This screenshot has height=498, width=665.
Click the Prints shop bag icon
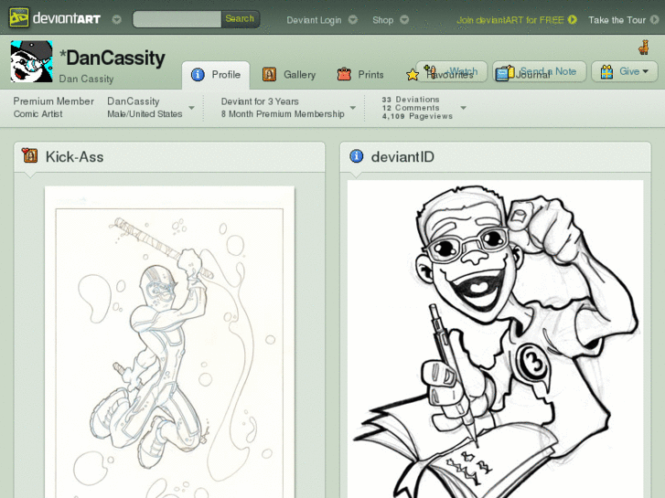pyautogui.click(x=344, y=74)
